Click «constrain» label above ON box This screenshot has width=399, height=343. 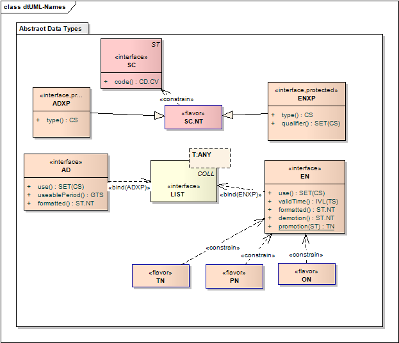[306, 255]
